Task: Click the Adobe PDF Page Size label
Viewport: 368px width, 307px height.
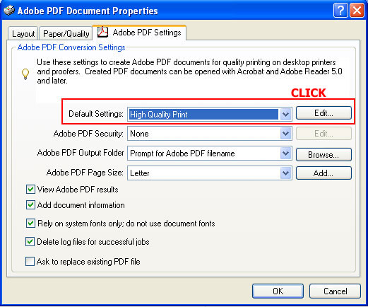Action: [x=85, y=173]
